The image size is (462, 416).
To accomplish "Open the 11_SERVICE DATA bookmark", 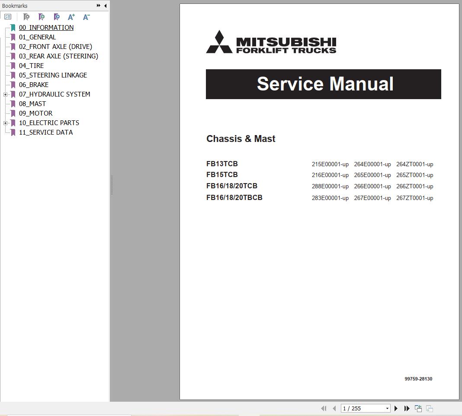I will [46, 132].
